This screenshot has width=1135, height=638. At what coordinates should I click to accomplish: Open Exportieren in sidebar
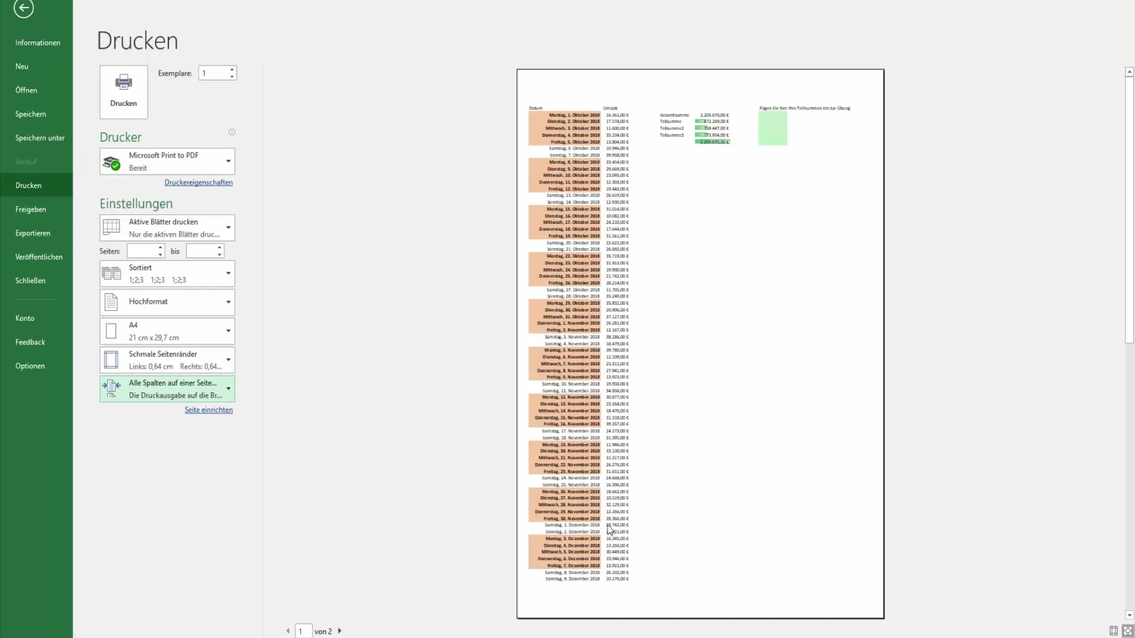click(x=33, y=233)
